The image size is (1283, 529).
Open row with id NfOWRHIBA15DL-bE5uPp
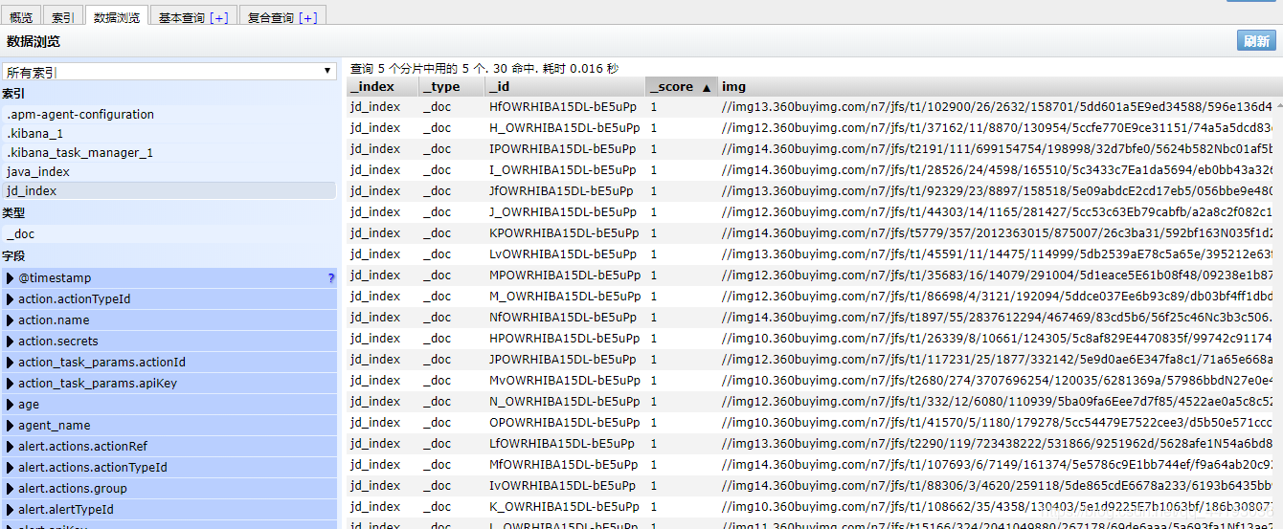pos(814,317)
